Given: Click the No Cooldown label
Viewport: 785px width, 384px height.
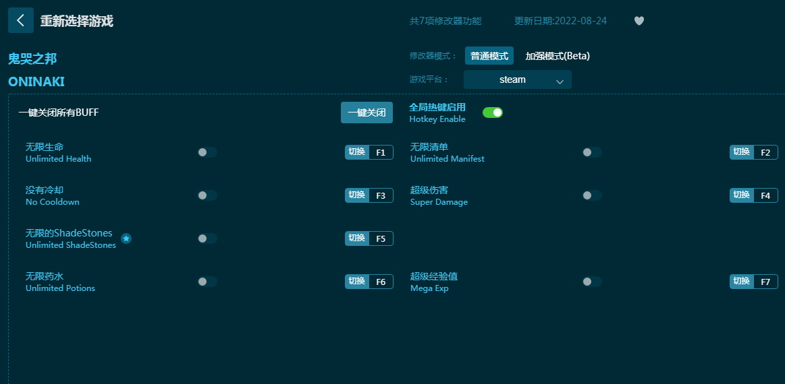Looking at the screenshot, I should click(x=53, y=202).
